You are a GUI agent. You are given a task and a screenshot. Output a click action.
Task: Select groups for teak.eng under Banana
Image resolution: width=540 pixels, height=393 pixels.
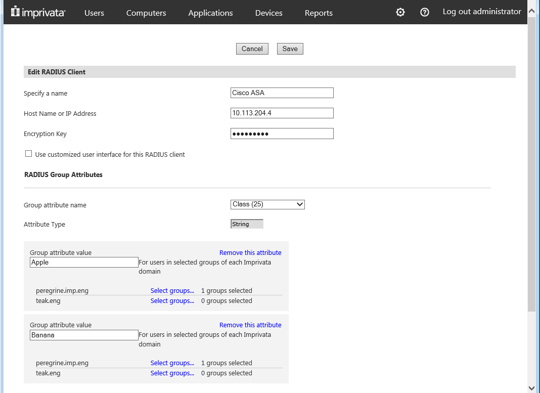172,373
